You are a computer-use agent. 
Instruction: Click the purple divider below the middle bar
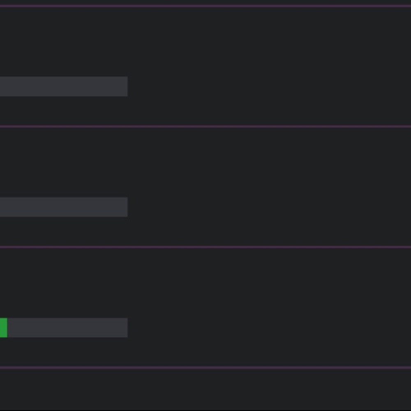(205, 247)
